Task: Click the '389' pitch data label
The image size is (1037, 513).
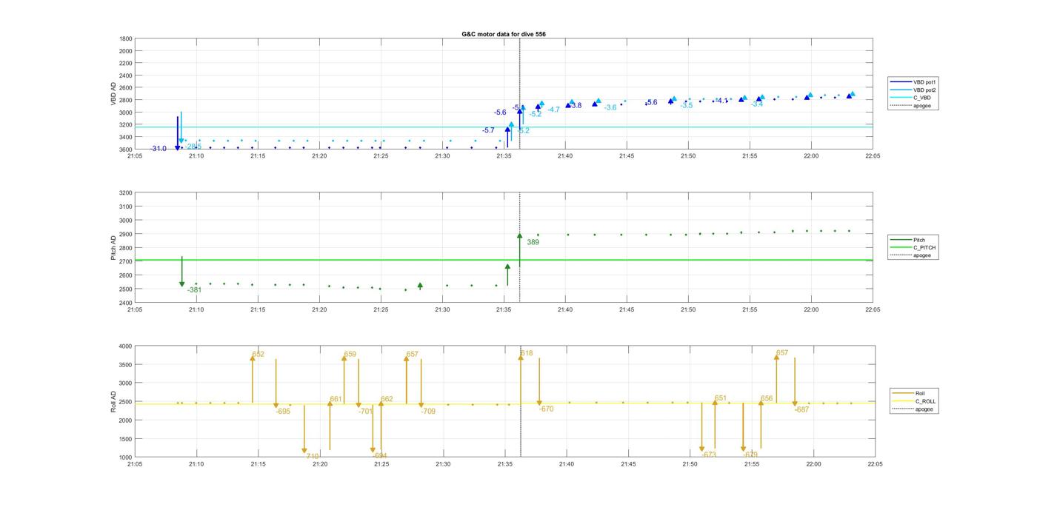Action: (533, 242)
